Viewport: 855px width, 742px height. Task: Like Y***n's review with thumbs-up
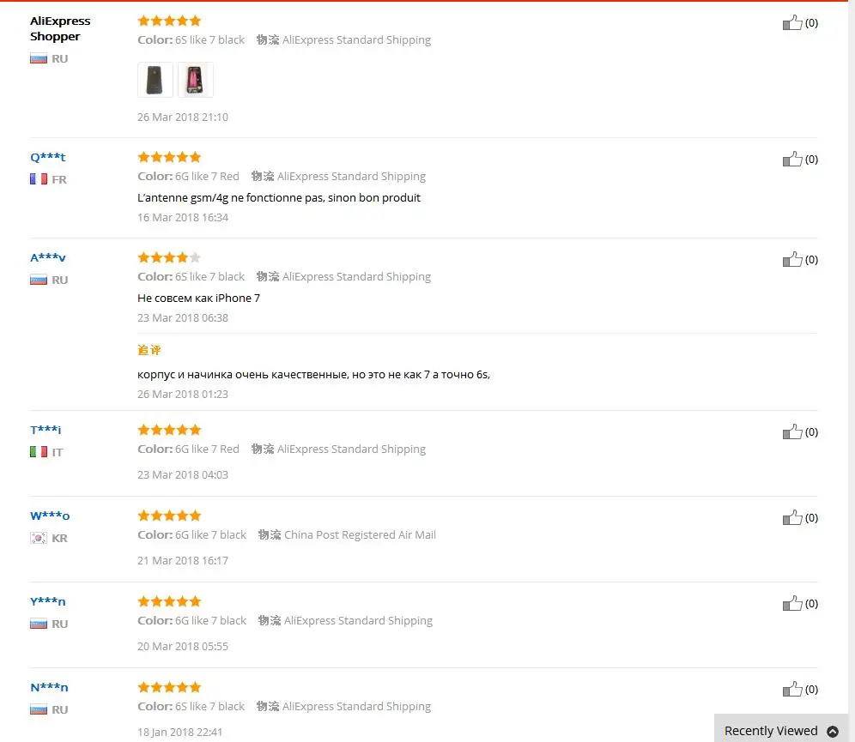[x=792, y=604]
